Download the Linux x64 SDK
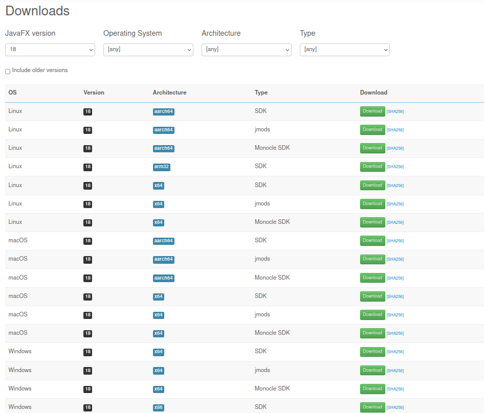Screen dimensions: 485x413 pyautogui.click(x=372, y=185)
